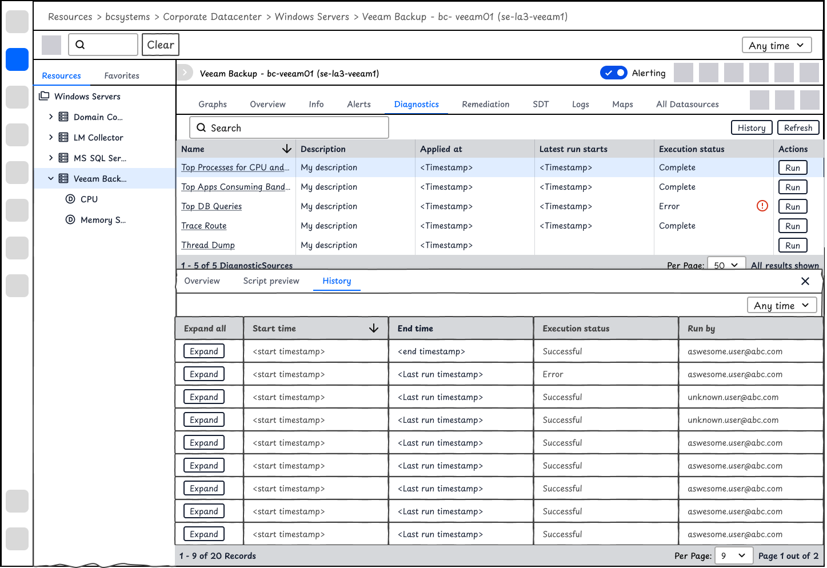Click the Name column sort arrow
Screen dimensions: 827x568
point(287,149)
